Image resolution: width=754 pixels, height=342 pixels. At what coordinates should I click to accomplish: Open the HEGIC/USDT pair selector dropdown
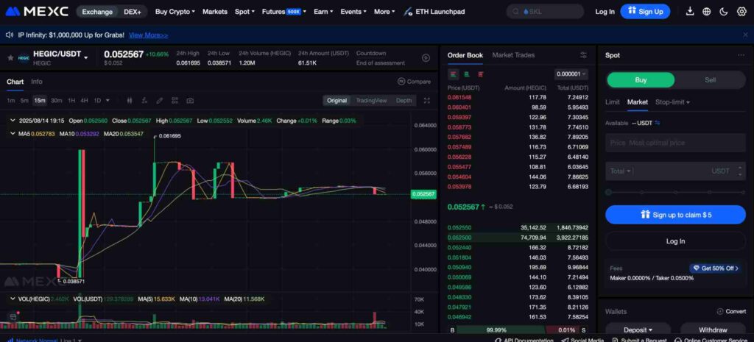[87, 57]
